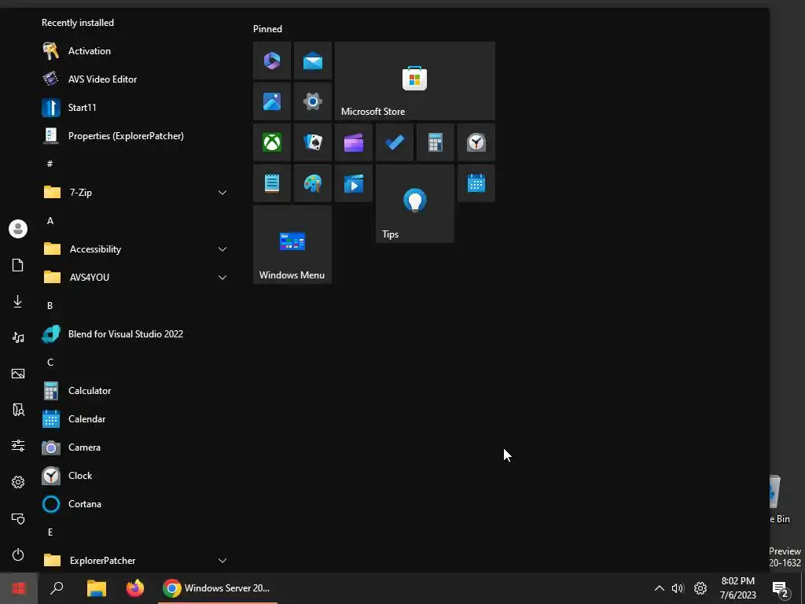The height and width of the screenshot is (604, 805).
Task: Open the Xbox pinned tile
Action: tap(271, 142)
